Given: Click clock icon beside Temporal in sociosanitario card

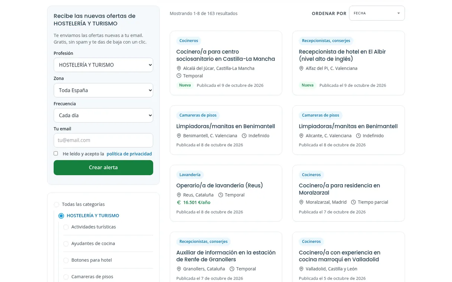Looking at the screenshot, I should 179,76.
